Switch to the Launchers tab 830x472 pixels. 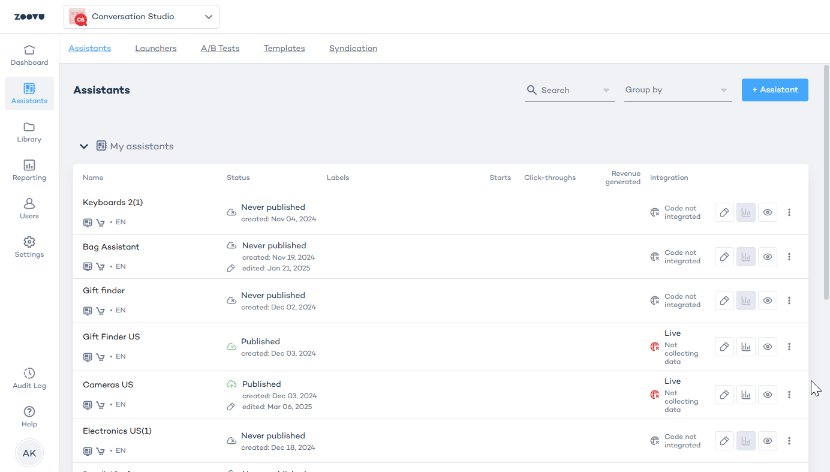coord(156,49)
